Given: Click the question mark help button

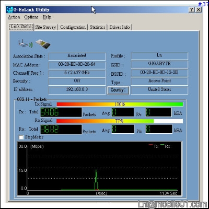Looking at the screenshot, I should click(x=192, y=10).
